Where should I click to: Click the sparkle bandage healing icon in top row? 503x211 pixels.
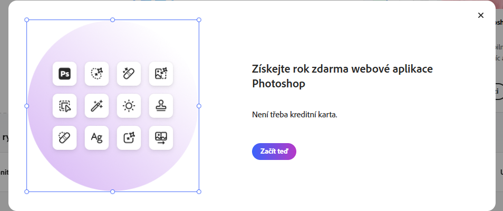[x=129, y=74]
